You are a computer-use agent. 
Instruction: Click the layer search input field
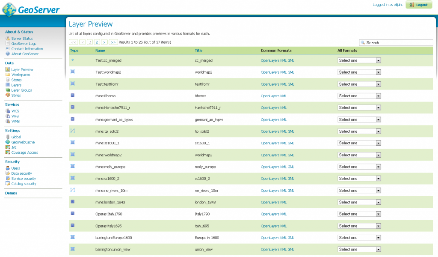(396, 42)
